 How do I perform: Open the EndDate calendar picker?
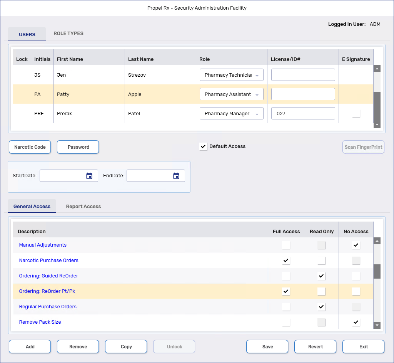(176, 176)
